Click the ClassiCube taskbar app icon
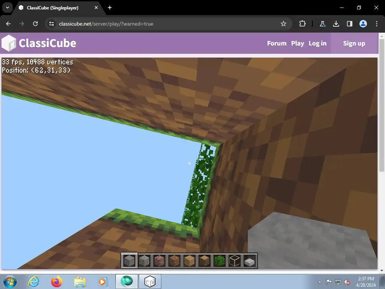 point(150,281)
